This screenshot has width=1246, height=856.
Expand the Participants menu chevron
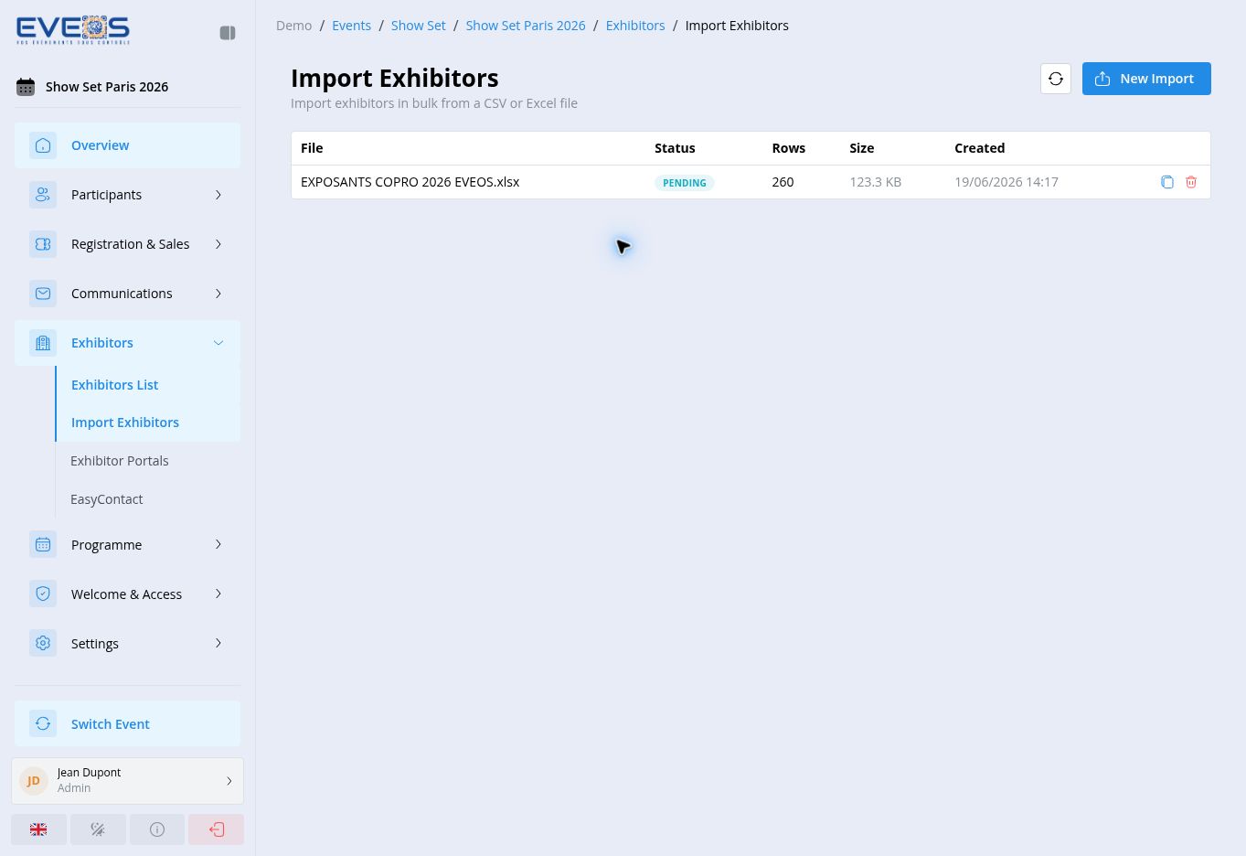click(218, 195)
